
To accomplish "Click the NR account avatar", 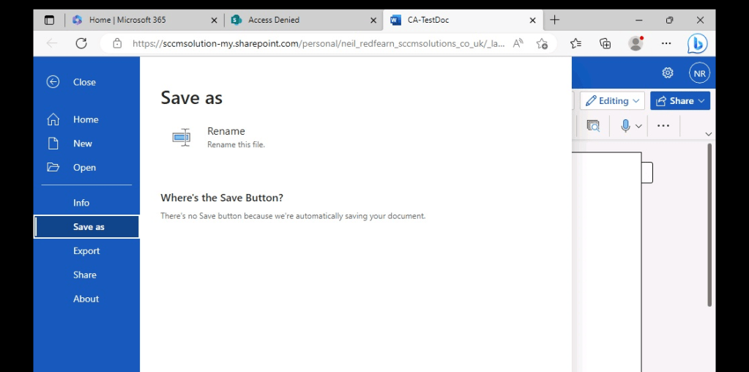I will tap(699, 73).
